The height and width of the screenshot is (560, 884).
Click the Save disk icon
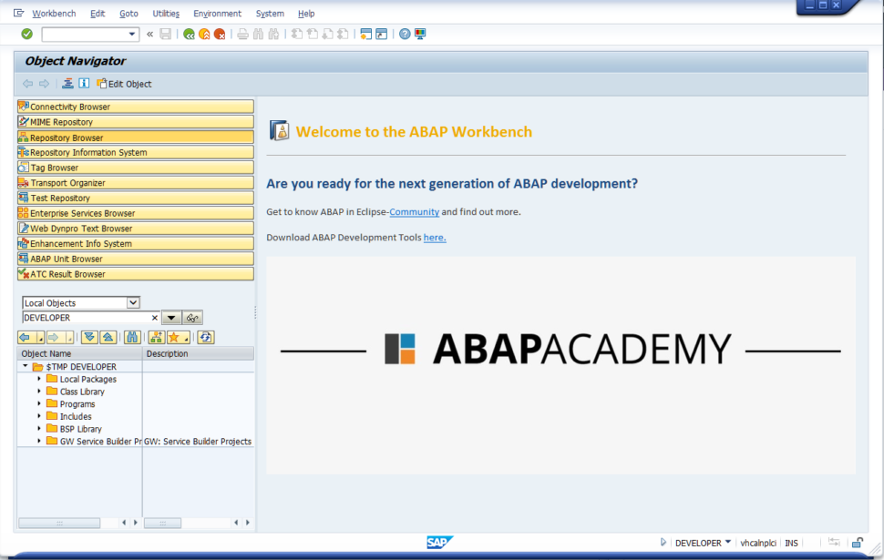click(x=165, y=35)
